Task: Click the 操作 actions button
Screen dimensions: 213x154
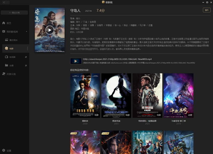Action: (x=207, y=10)
